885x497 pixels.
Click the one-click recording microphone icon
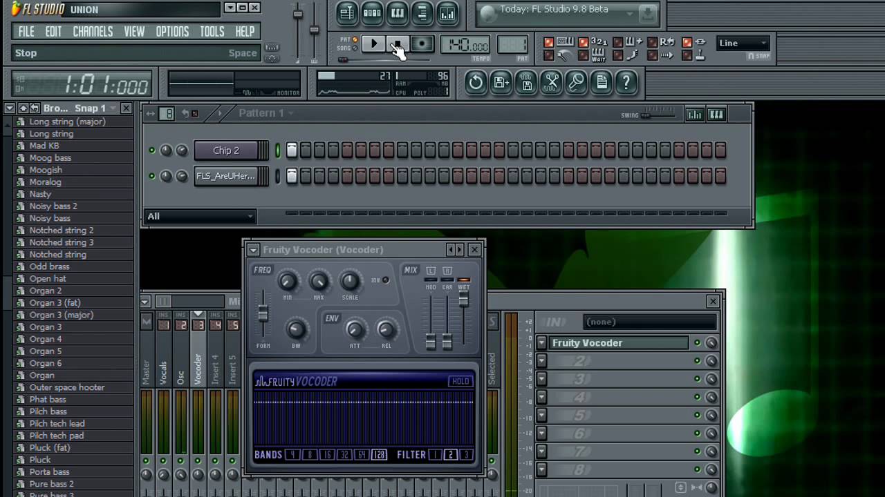click(576, 83)
